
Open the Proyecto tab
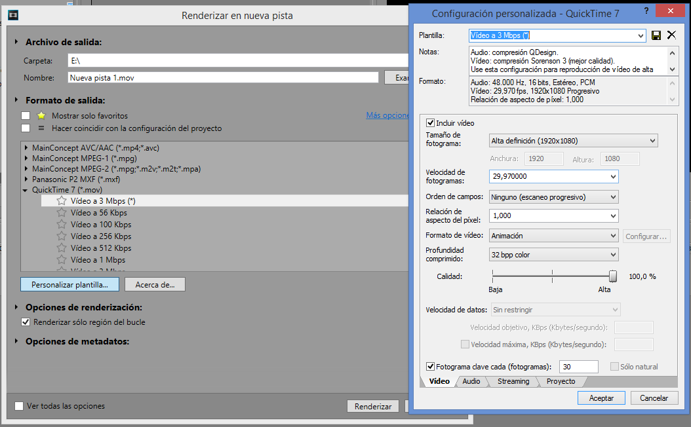click(x=561, y=381)
